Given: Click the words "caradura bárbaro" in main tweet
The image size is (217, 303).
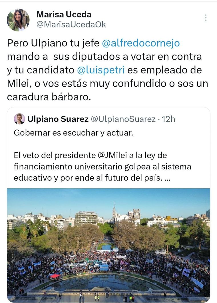Looking at the screenshot, I should 49,97.
